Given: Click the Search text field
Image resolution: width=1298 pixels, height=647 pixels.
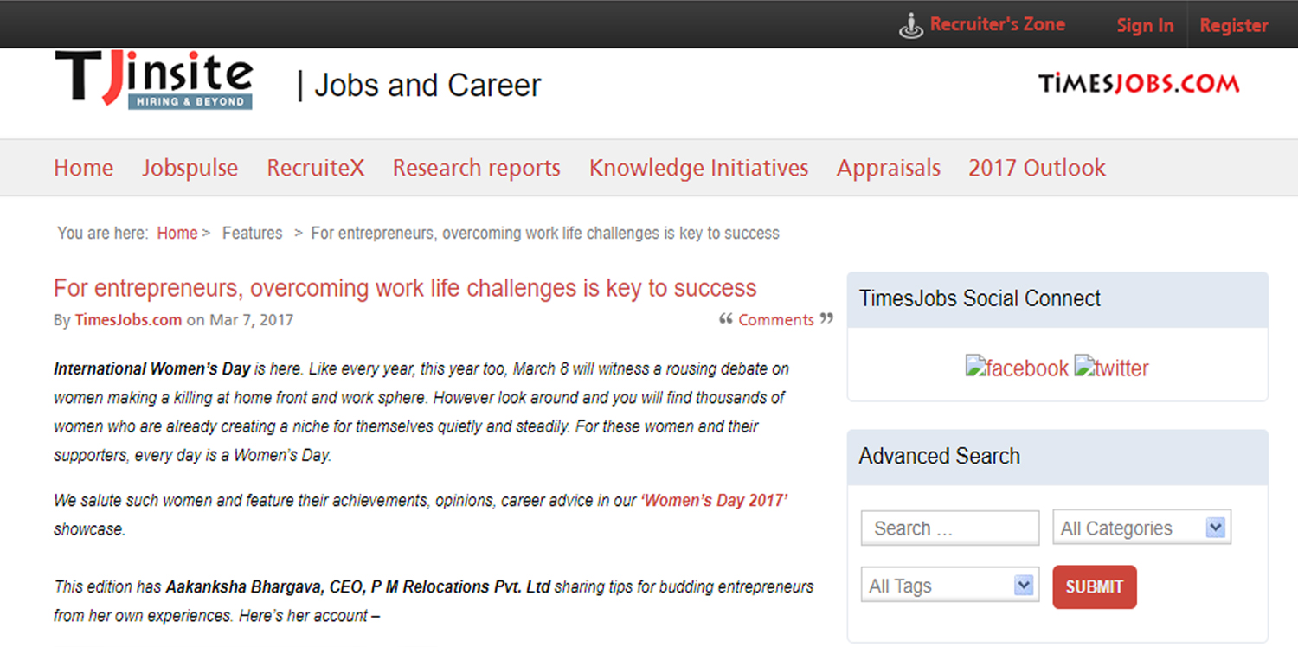Looking at the screenshot, I should click(949, 528).
